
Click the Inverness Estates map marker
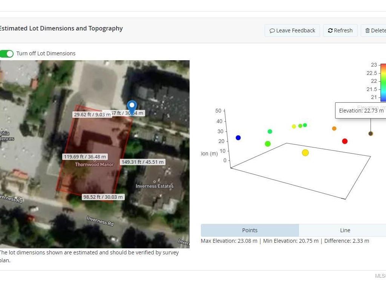pos(155,182)
